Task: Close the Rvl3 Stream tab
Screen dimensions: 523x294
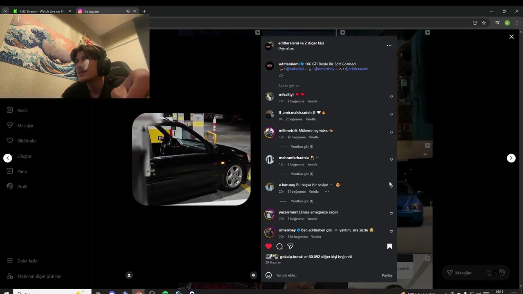Action: point(69,11)
